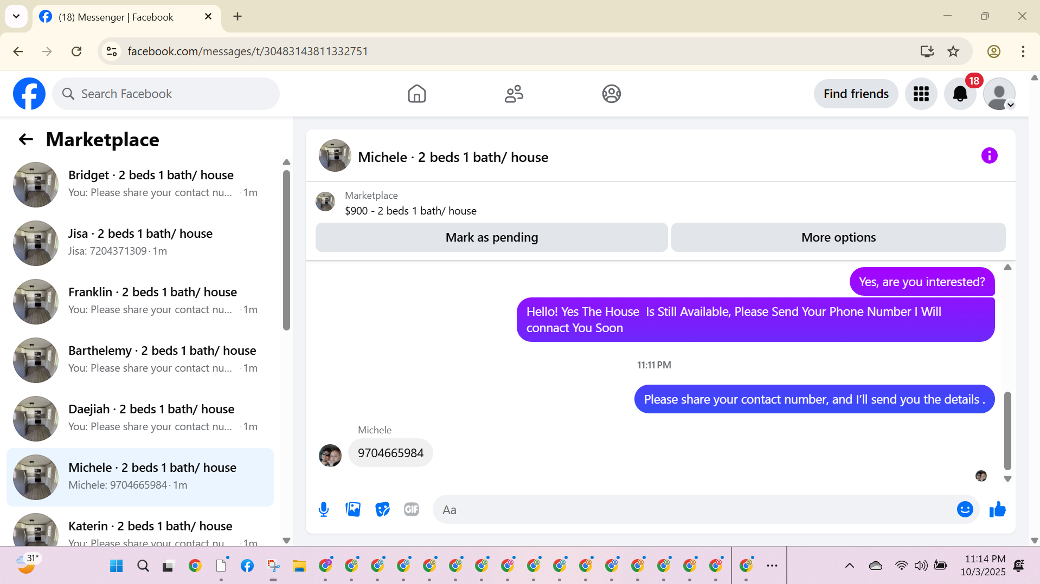This screenshot has height=584, width=1040.
Task: Click the chat messages scrollbar
Action: [x=1007, y=431]
